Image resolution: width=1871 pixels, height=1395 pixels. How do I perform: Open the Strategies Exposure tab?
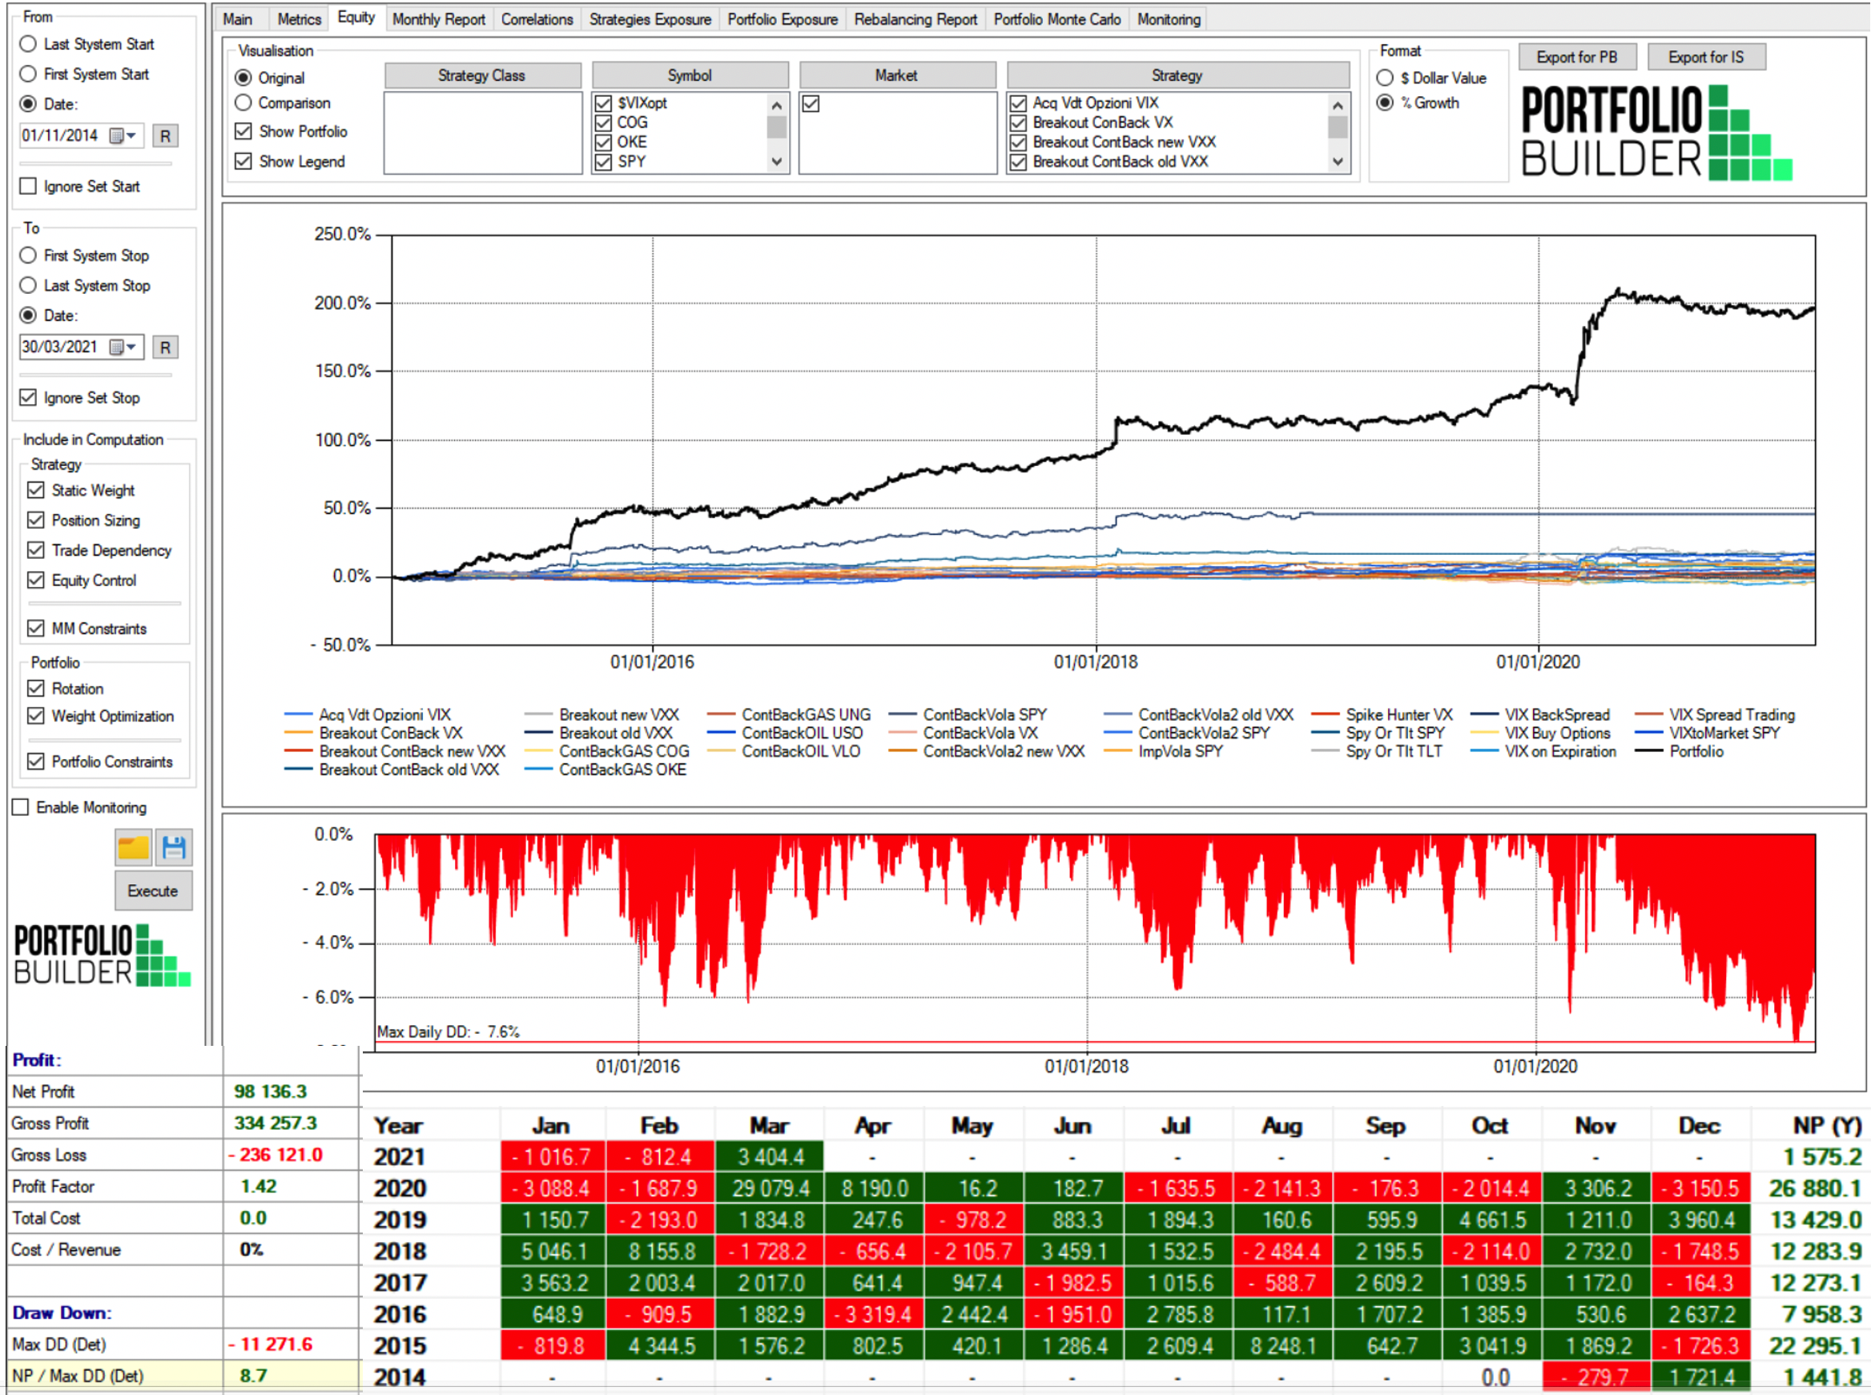tap(650, 18)
